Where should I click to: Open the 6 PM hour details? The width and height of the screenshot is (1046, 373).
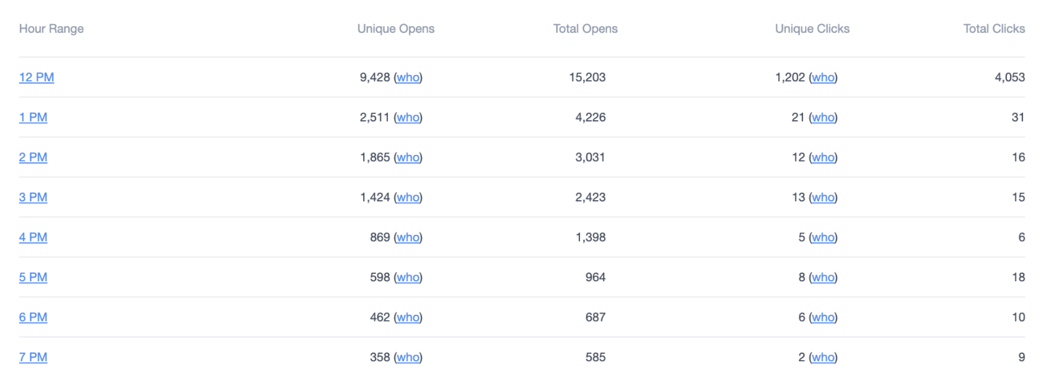33,317
